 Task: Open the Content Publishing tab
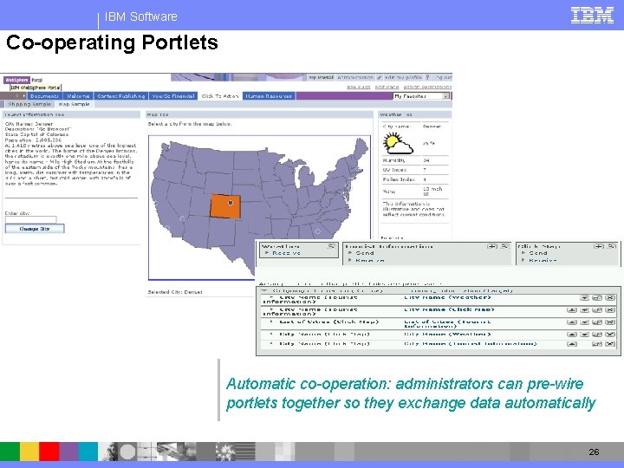pos(121,96)
